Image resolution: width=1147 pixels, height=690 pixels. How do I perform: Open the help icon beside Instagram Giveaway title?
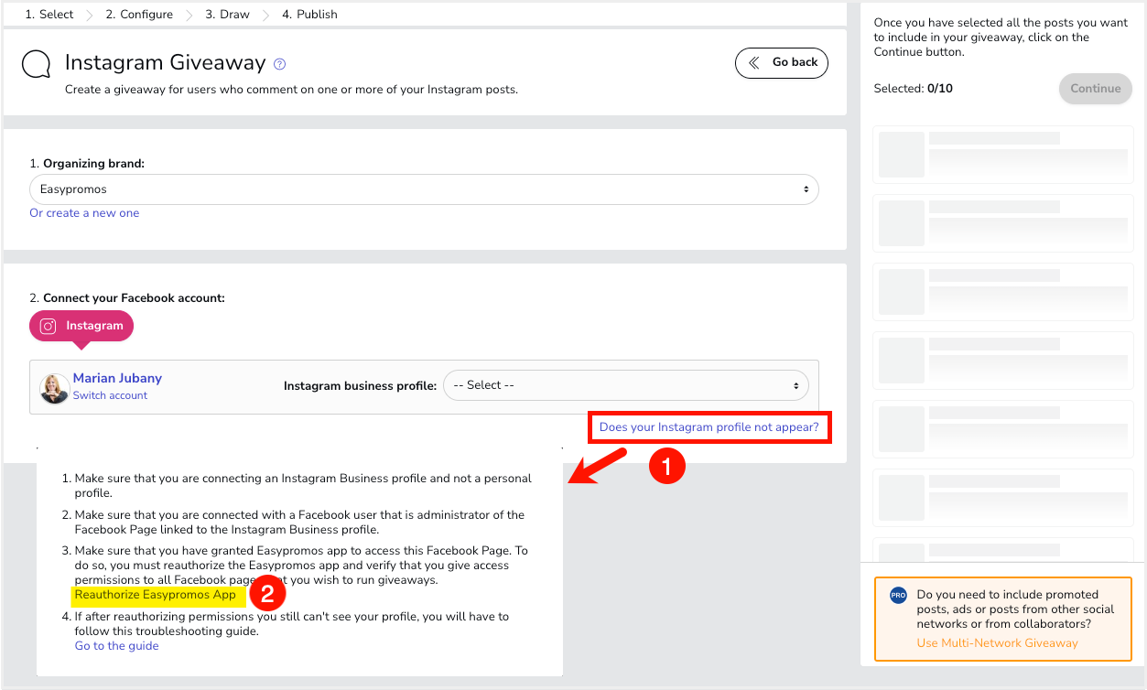coord(280,64)
